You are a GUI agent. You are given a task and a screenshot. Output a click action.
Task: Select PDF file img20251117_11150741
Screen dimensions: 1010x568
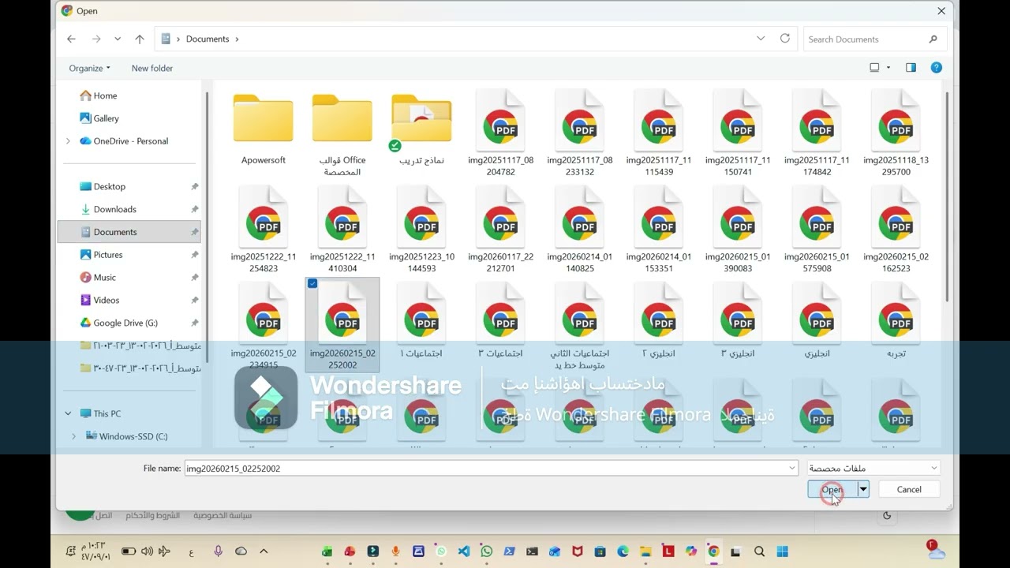point(738,133)
